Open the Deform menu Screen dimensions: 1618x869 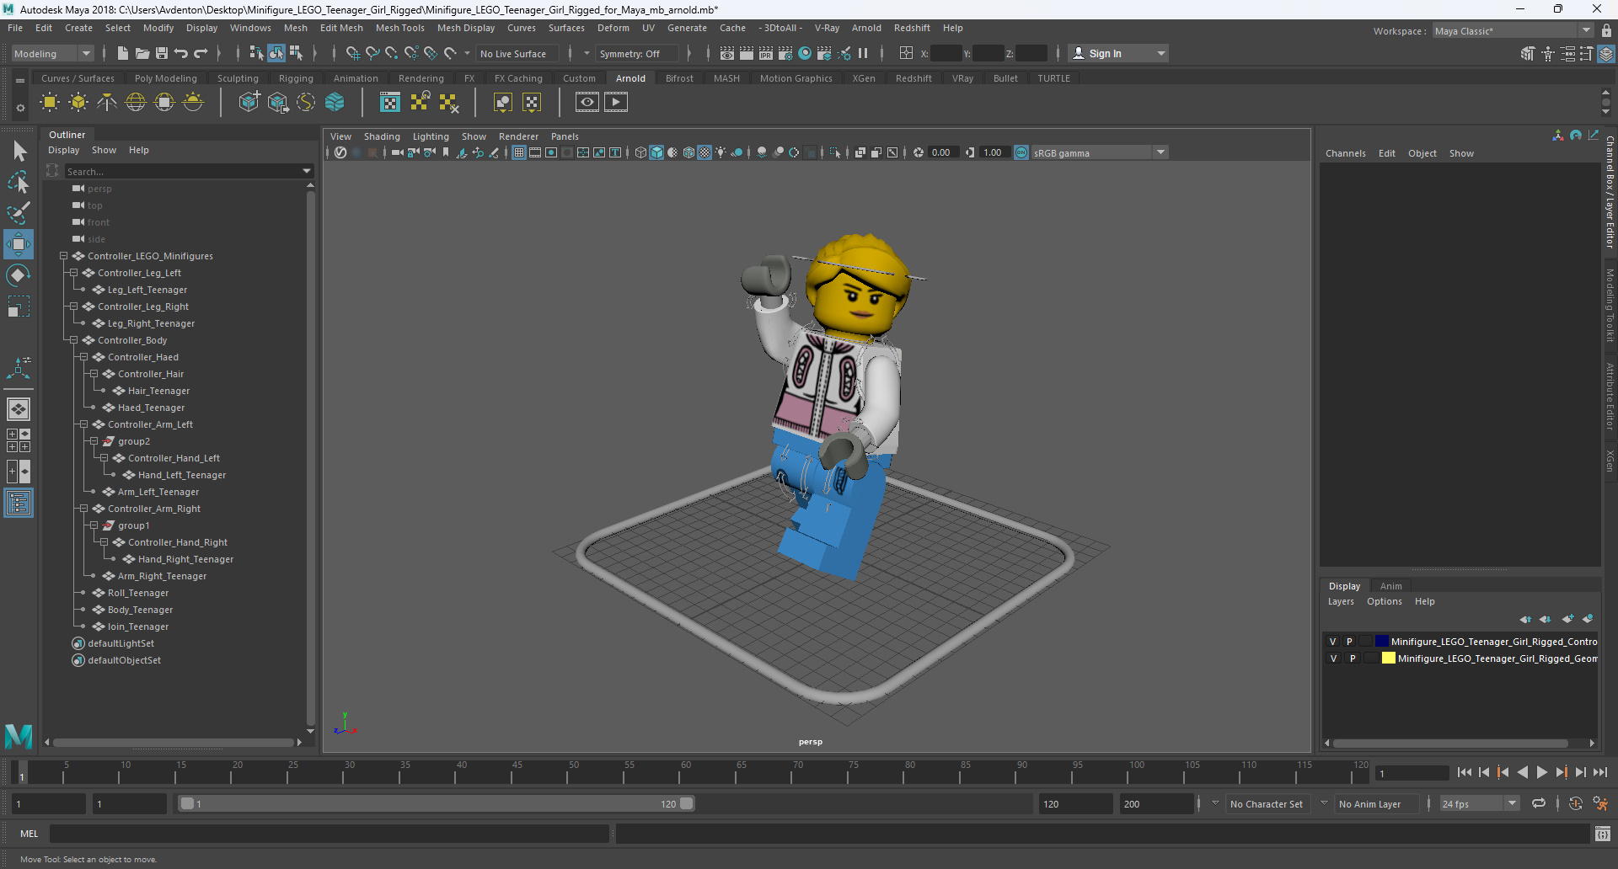pos(613,28)
